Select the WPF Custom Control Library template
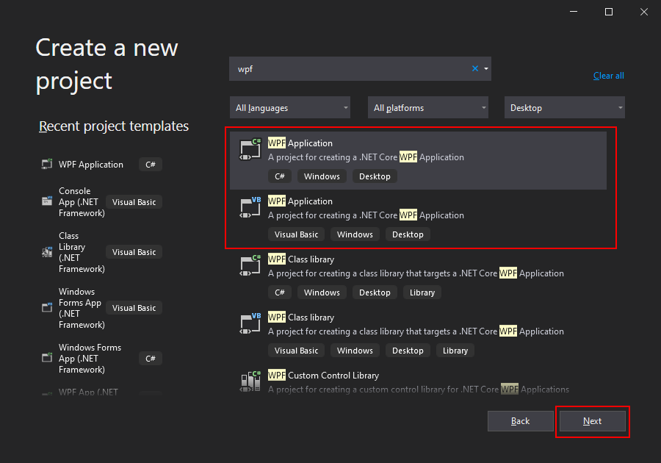Viewport: 661px width, 463px height. [418, 381]
